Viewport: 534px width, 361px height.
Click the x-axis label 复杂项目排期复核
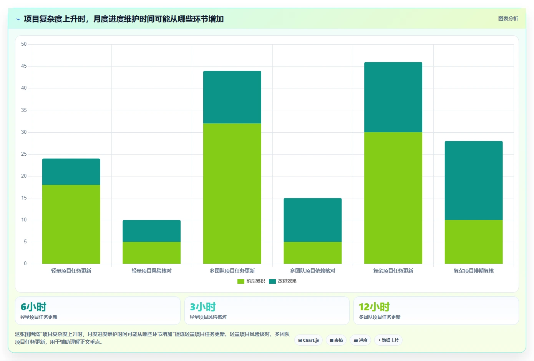pos(474,271)
